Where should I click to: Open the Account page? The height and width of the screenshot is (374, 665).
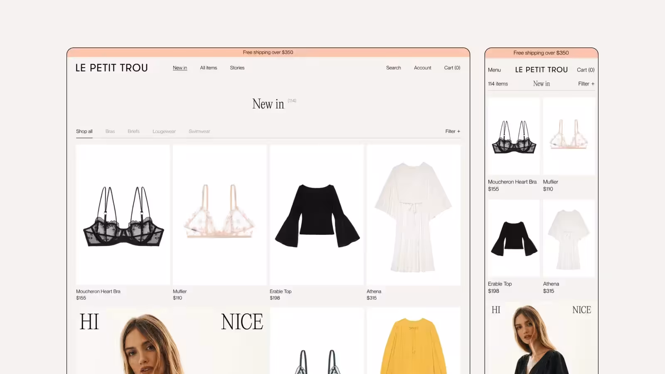[x=422, y=68]
